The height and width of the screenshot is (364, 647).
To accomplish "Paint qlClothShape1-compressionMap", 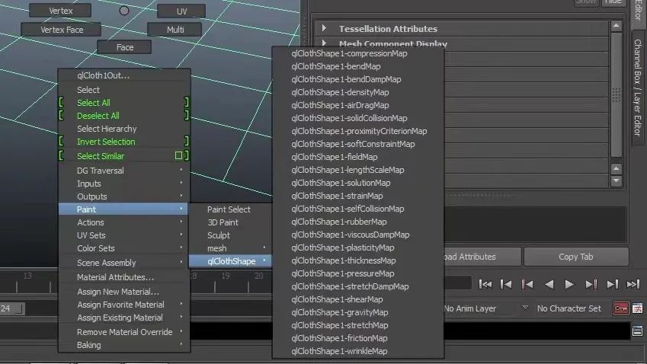I will pos(357,53).
